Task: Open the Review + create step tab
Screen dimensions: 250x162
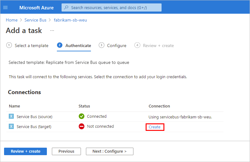Action: pyautogui.click(x=158, y=45)
